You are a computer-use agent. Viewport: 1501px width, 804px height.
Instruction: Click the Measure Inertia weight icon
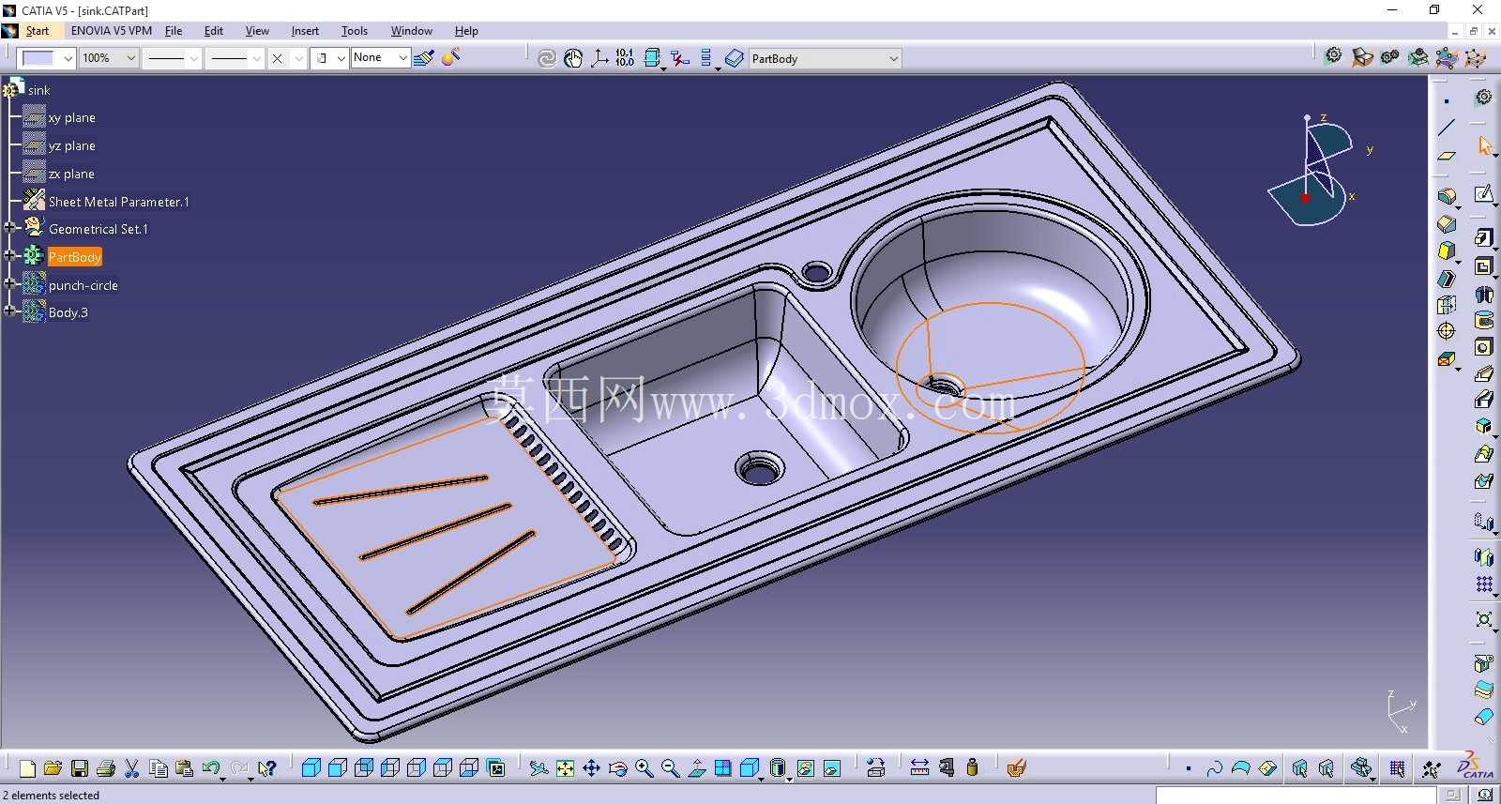pyautogui.click(x=972, y=768)
